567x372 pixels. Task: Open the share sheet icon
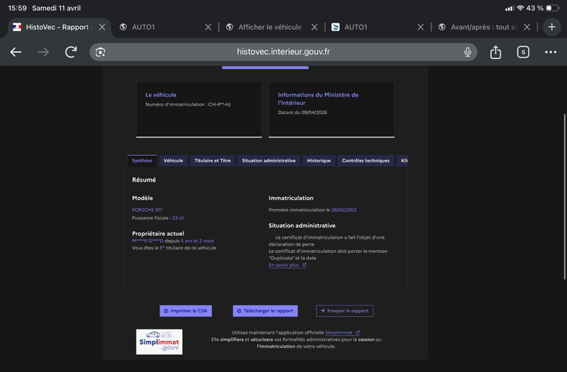[x=495, y=52]
